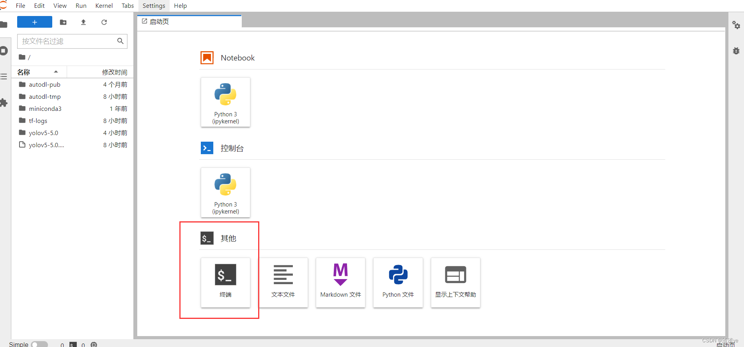Select the yolov5-5.0... file entry
The height and width of the screenshot is (347, 744).
[73, 145]
